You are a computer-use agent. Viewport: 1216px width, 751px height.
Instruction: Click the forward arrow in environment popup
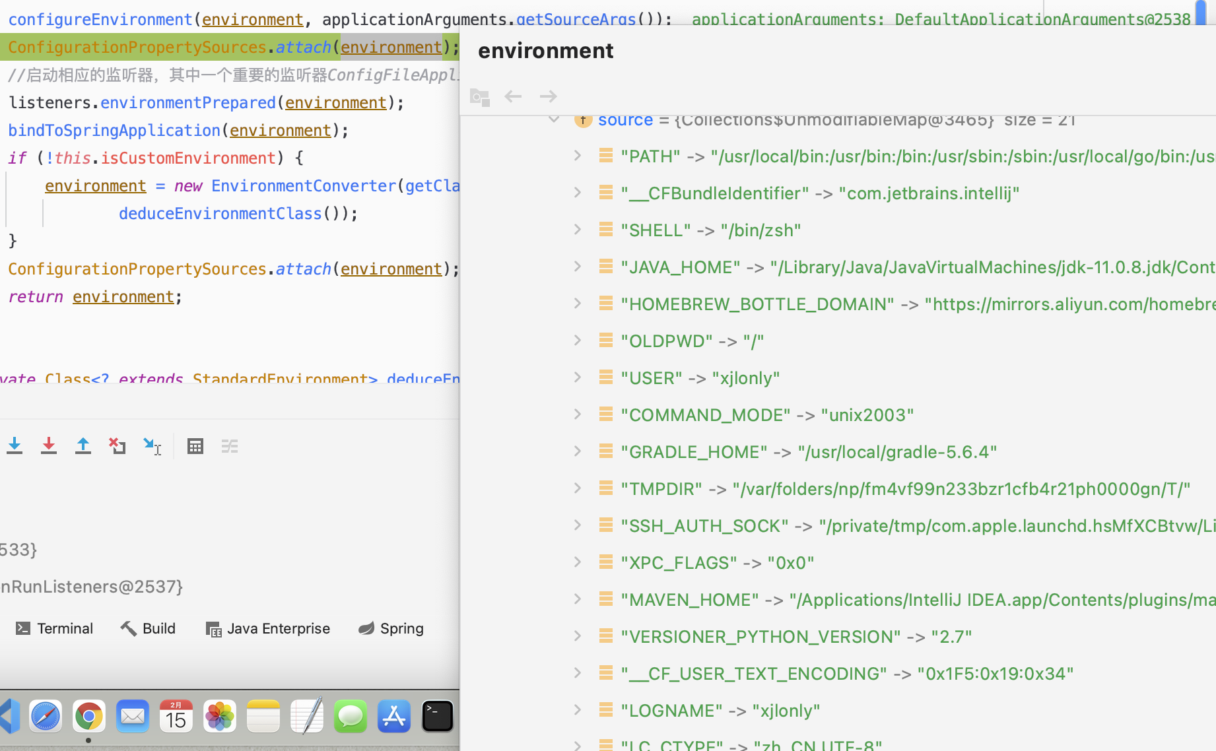pyautogui.click(x=548, y=96)
